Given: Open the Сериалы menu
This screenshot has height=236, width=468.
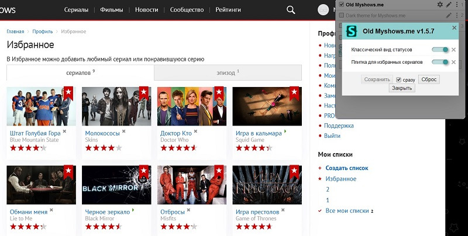Looking at the screenshot, I should [76, 10].
